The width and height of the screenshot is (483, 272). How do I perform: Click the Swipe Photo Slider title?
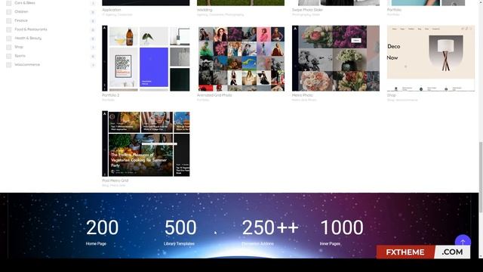pos(307,10)
